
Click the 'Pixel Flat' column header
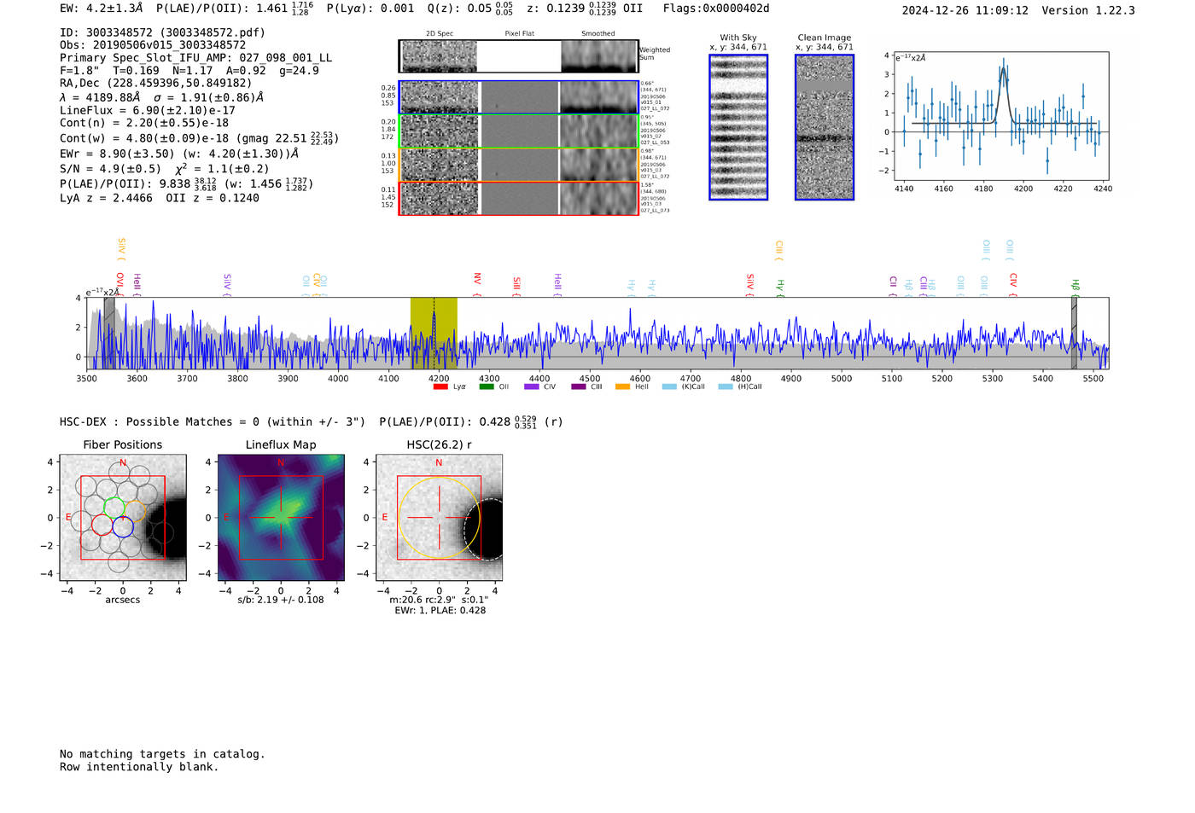519,34
